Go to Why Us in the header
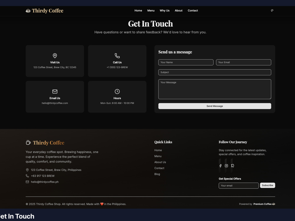295x221 pixels. tap(165, 11)
